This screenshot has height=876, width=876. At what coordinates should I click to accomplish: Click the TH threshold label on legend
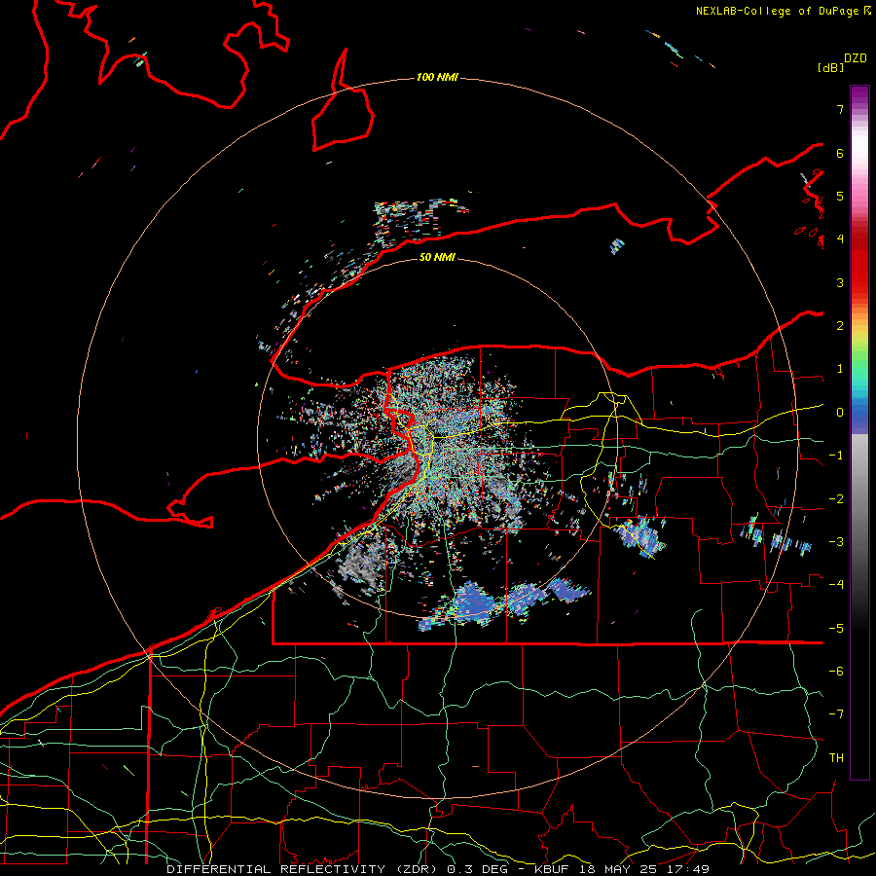836,758
